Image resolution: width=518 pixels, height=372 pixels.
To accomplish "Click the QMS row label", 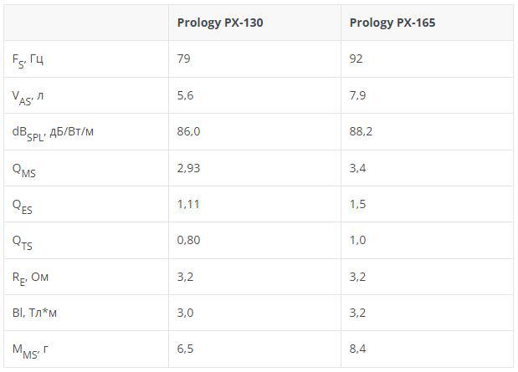I will click(23, 169).
